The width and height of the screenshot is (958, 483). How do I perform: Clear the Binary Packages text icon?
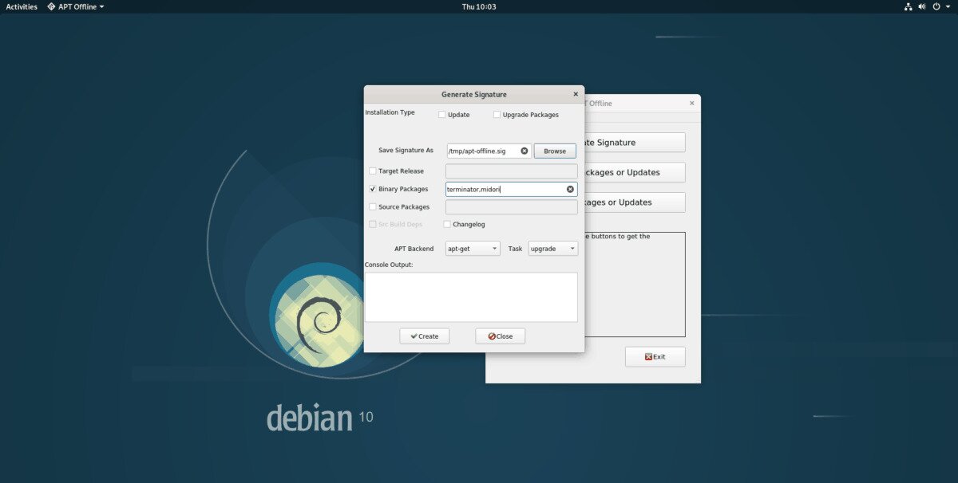click(x=570, y=189)
